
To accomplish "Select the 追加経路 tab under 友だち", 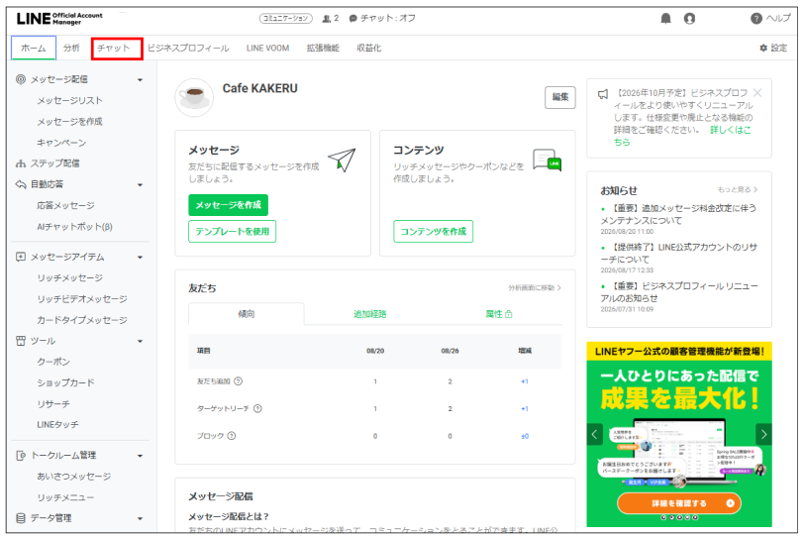I will tap(369, 314).
